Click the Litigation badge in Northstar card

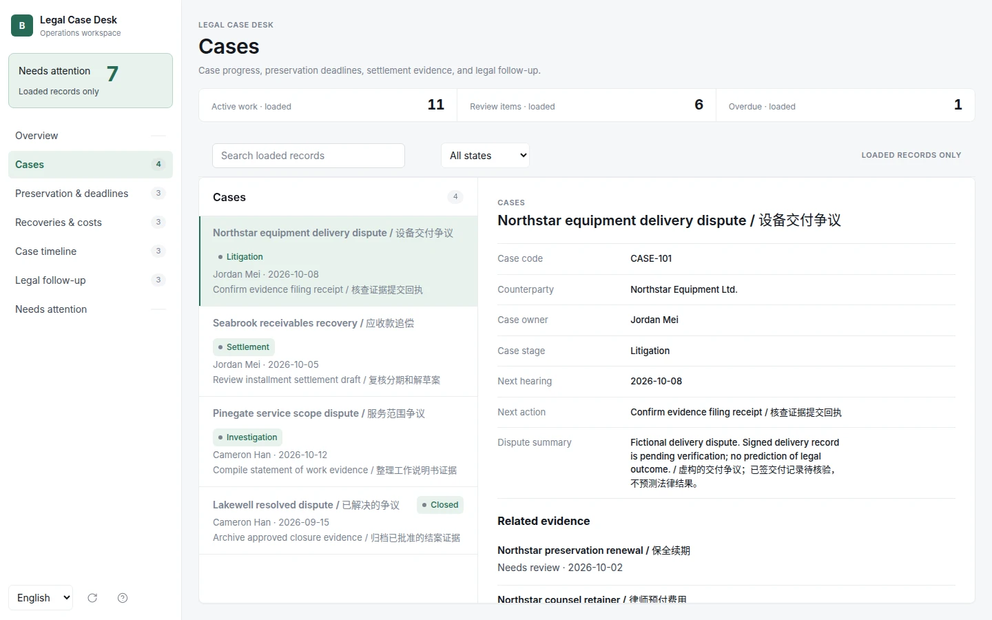tap(240, 257)
